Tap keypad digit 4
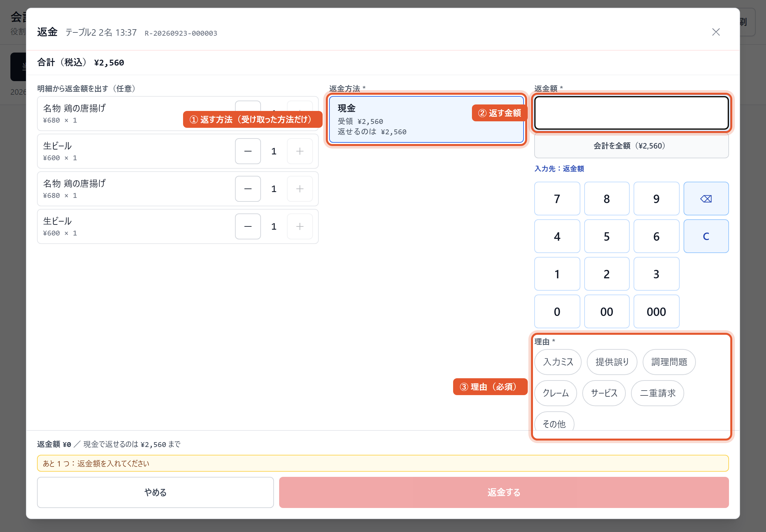Screen dimensions: 766x532 557,236
